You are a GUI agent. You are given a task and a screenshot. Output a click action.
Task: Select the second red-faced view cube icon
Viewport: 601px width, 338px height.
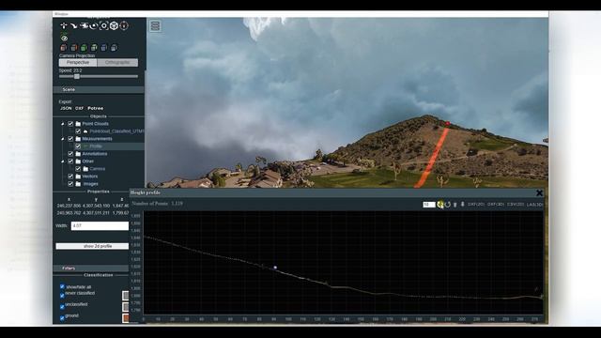click(x=73, y=48)
